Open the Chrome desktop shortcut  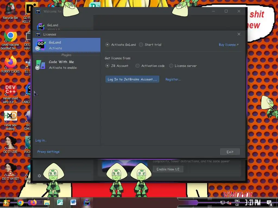[10, 40]
